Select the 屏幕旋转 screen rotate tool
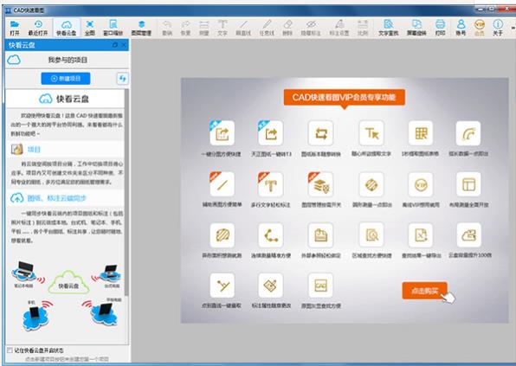This screenshot has height=366, width=516. [x=416, y=28]
